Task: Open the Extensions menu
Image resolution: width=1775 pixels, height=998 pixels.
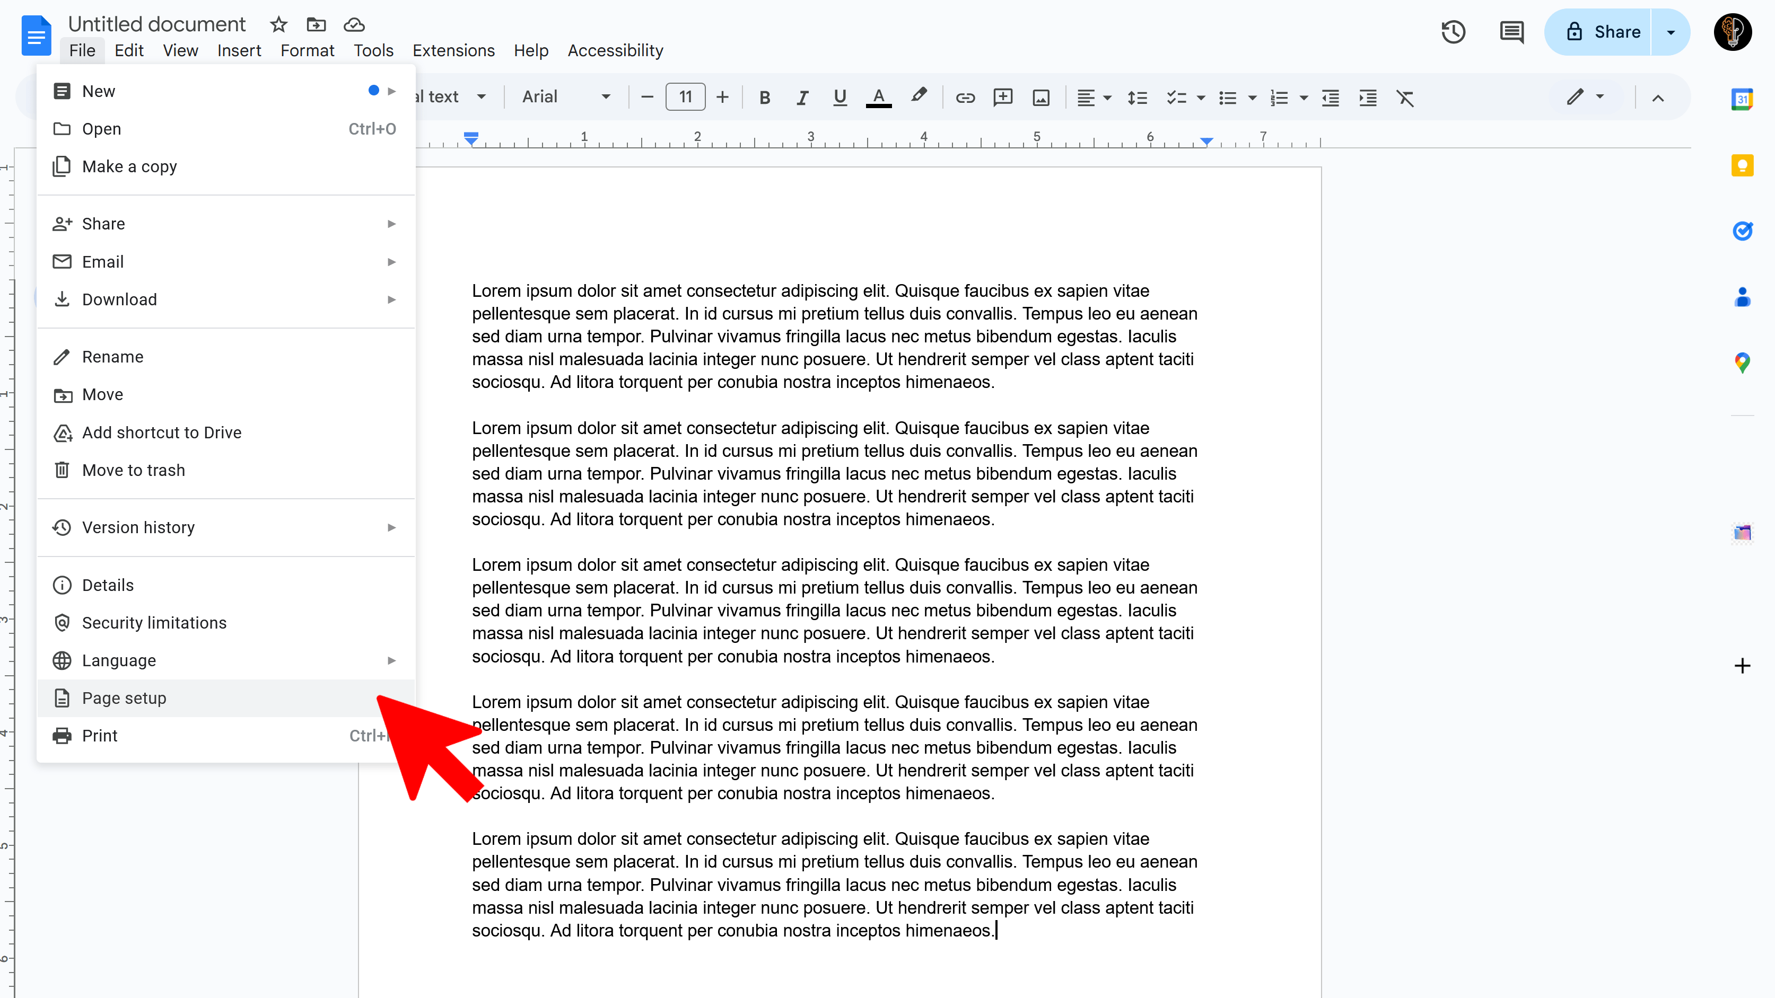Action: pyautogui.click(x=453, y=50)
